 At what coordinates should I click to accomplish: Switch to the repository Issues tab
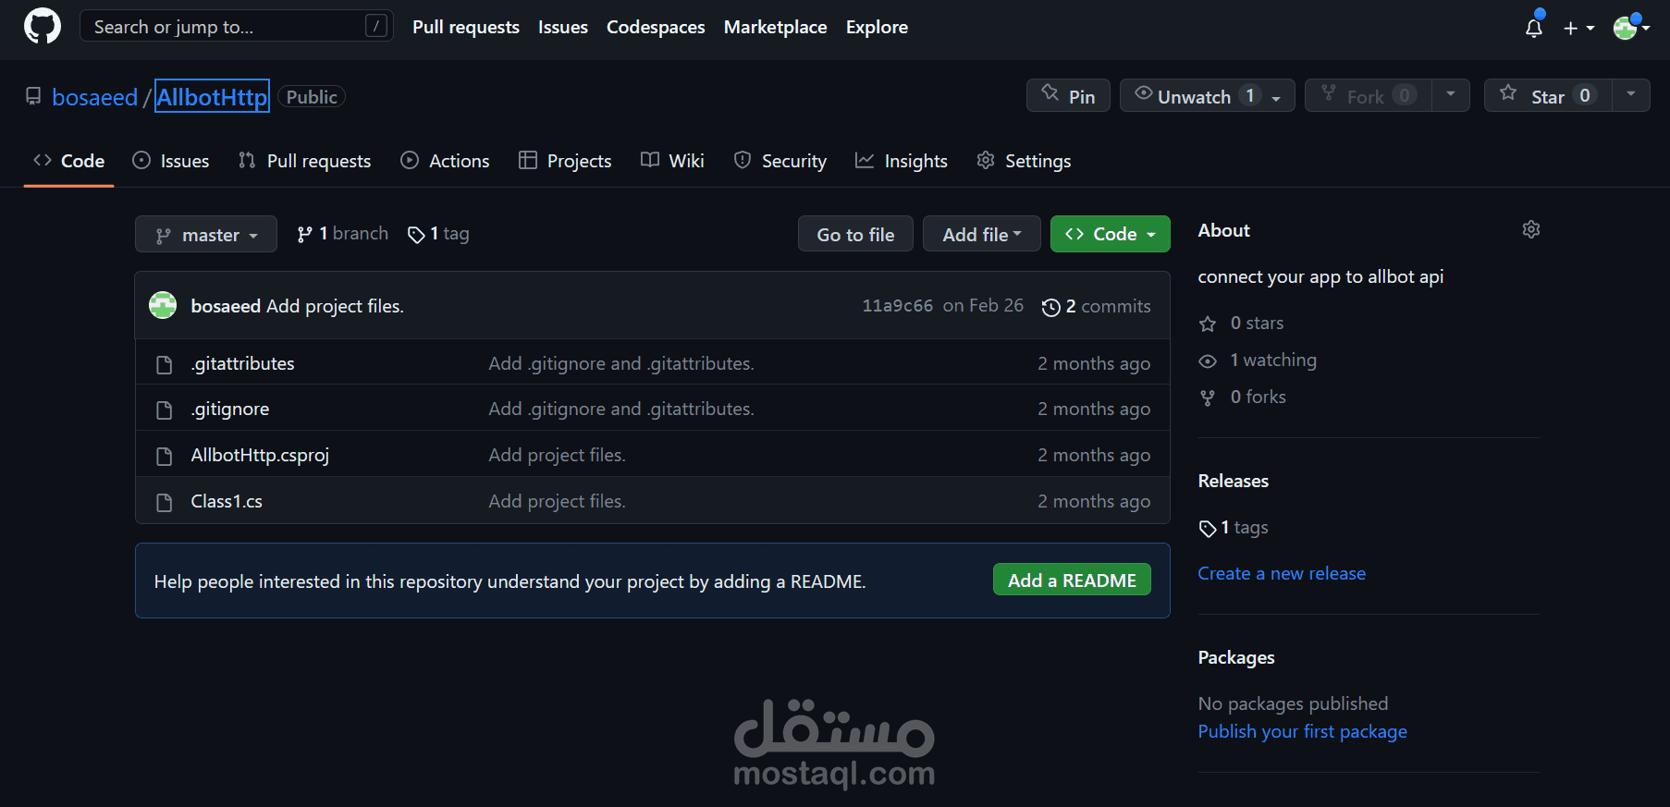pyautogui.click(x=171, y=161)
